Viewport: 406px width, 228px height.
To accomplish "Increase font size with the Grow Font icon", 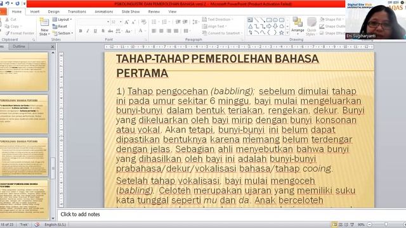I will click(x=127, y=22).
